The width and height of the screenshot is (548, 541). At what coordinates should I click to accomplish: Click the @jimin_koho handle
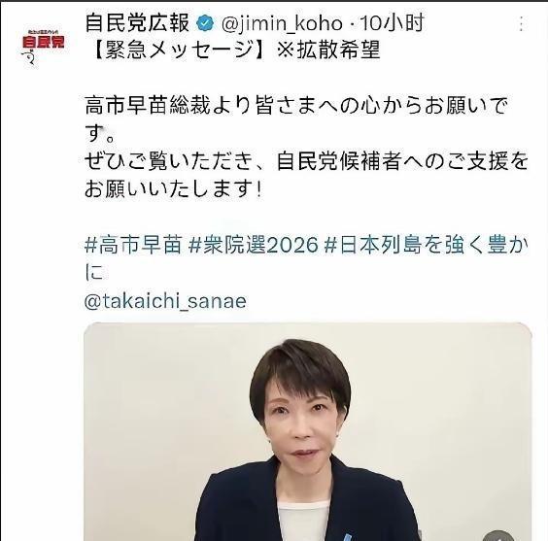282,24
